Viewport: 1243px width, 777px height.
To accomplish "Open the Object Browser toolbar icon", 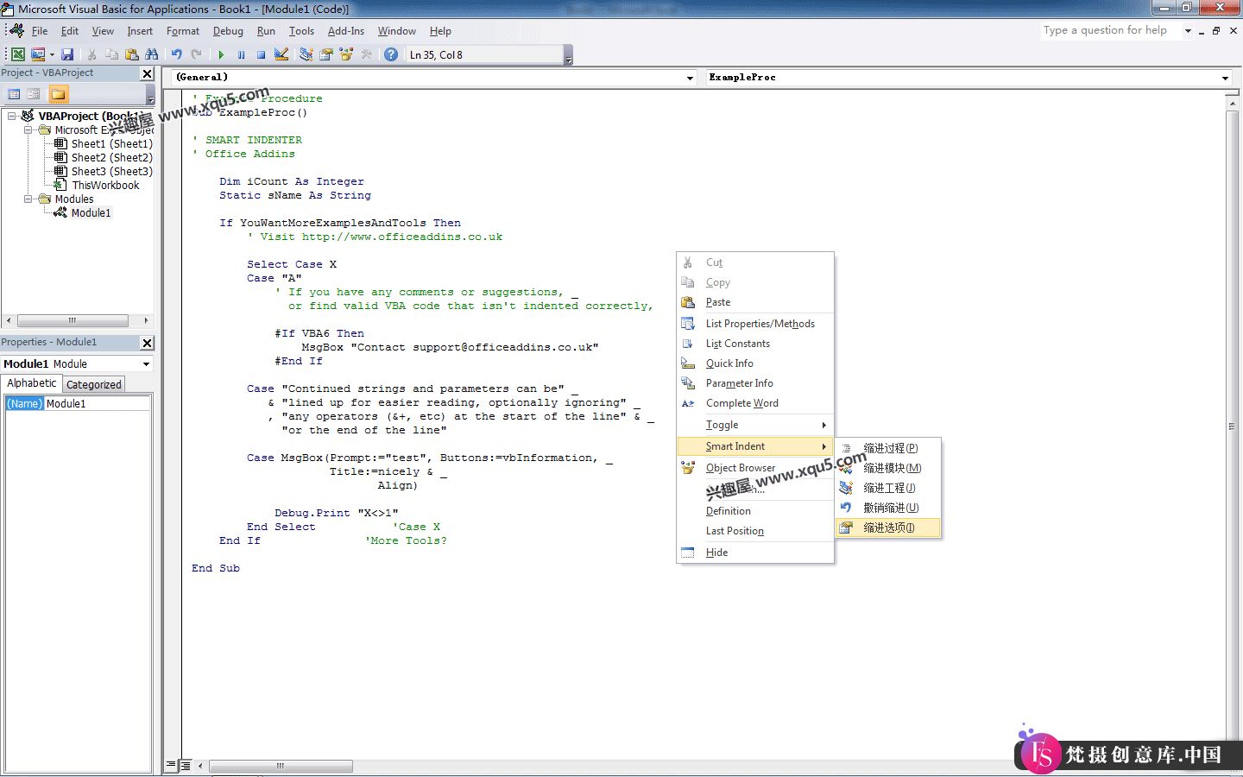I will 346,54.
